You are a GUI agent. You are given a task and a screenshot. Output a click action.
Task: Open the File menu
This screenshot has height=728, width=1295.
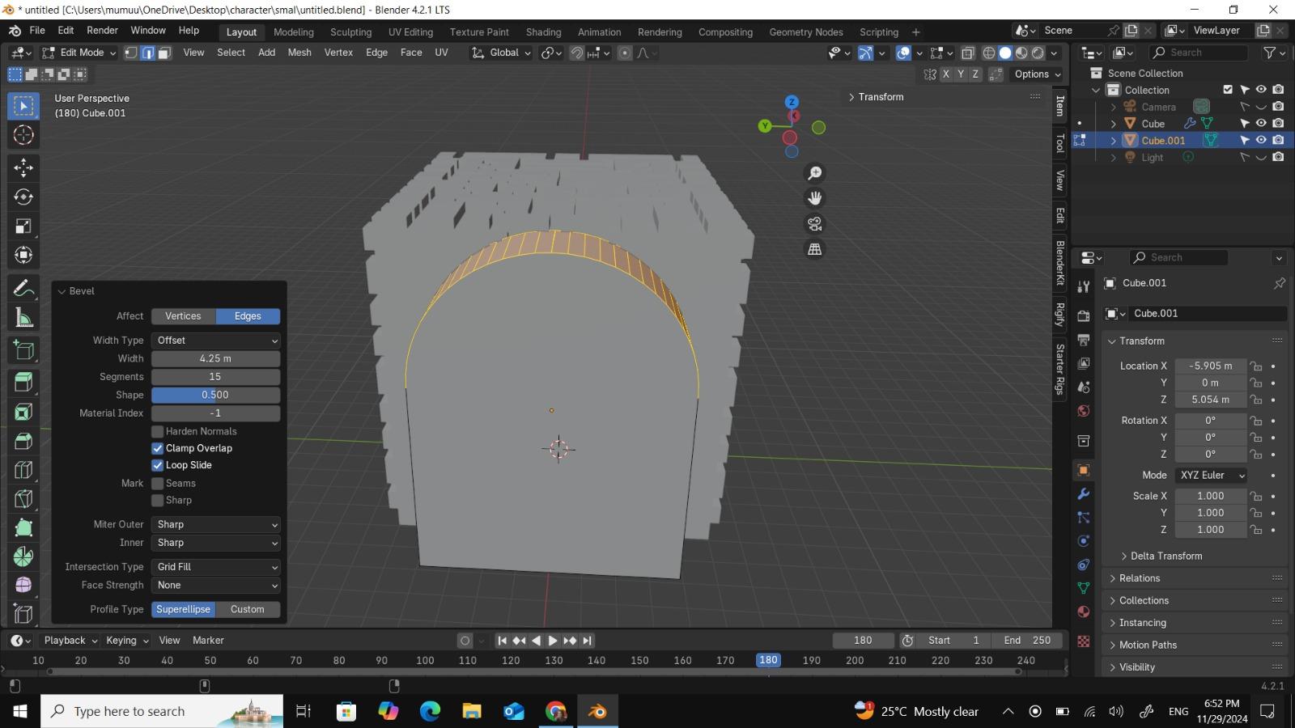(x=37, y=31)
